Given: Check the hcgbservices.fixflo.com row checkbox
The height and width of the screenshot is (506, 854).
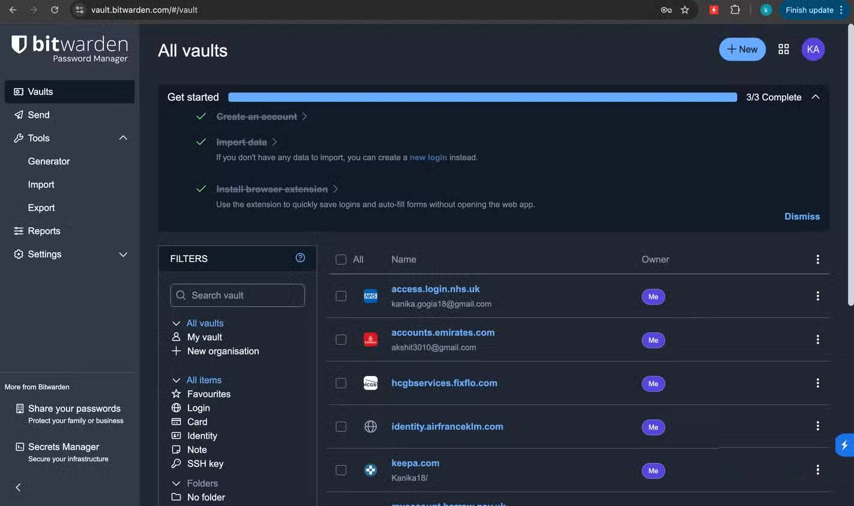Looking at the screenshot, I should coord(341,383).
